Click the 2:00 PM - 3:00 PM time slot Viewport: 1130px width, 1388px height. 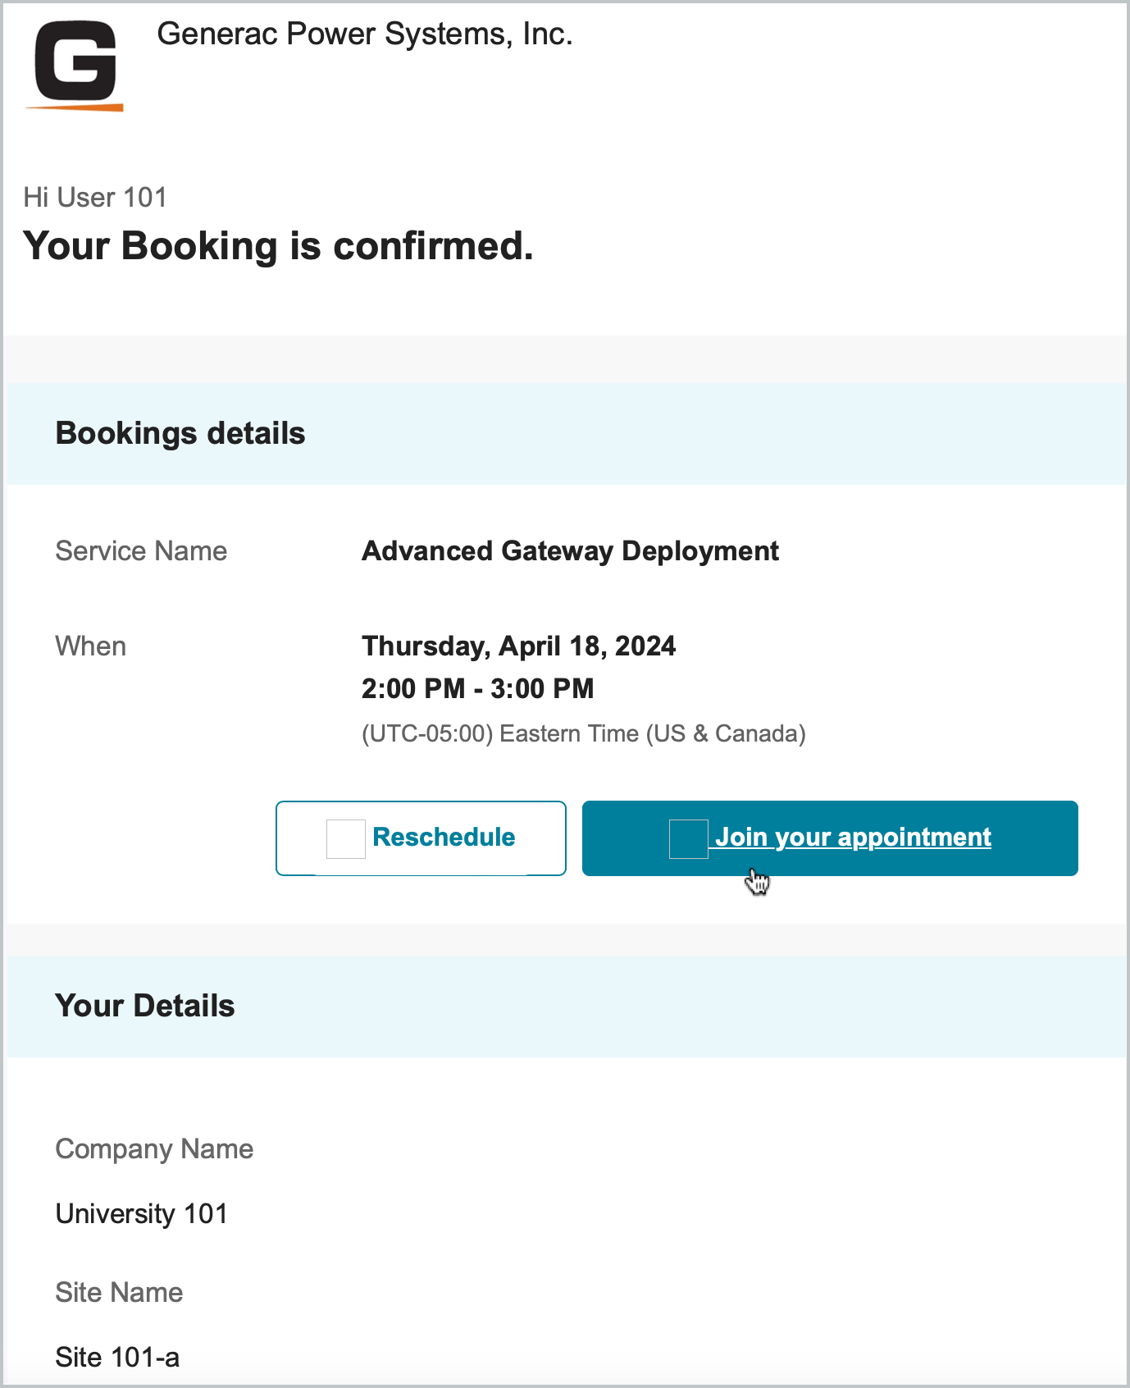(x=477, y=688)
